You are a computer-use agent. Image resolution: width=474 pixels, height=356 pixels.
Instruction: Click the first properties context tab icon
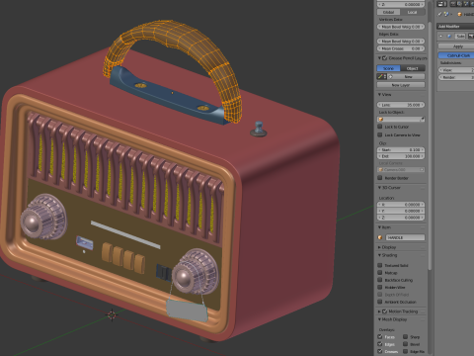(454, 4)
